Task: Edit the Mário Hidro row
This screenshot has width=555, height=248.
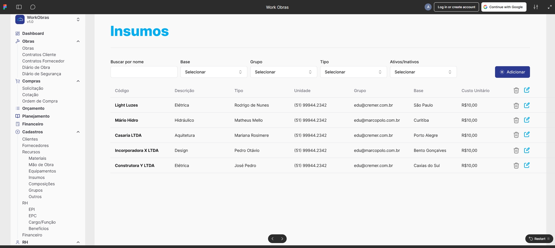Action: (526, 120)
